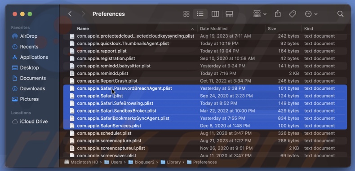Click file icon of com.apple.scheduler.plist
The image size is (355, 171).
[x=72, y=133]
